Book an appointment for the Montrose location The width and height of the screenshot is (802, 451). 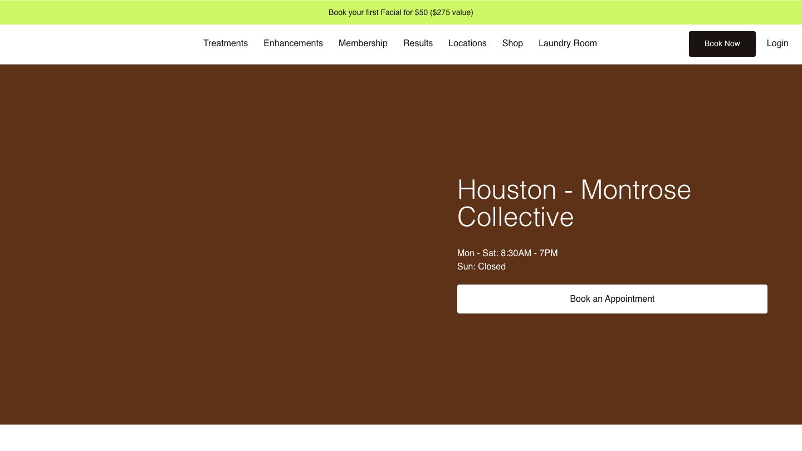coord(612,299)
